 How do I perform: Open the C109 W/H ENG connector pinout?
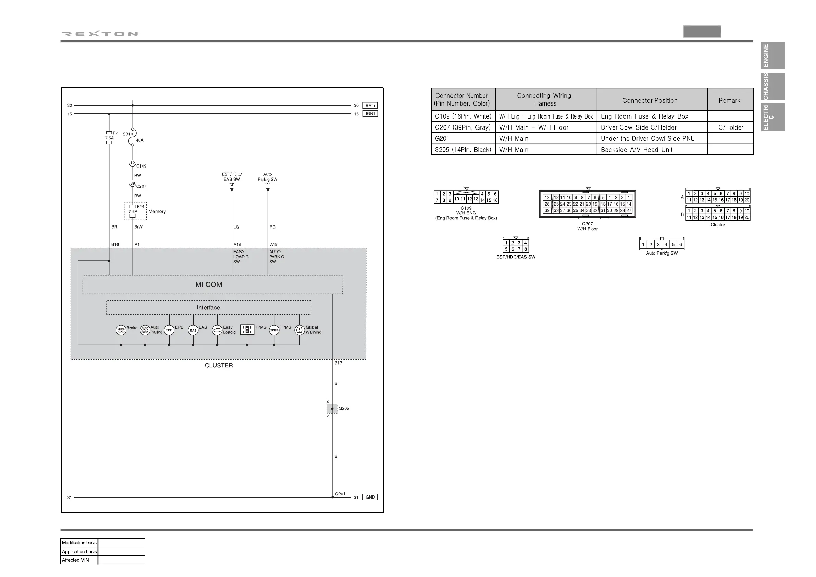pos(466,197)
